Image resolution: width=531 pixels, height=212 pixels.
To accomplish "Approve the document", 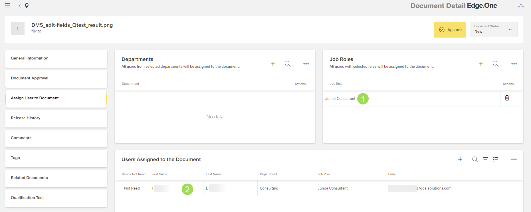I will (450, 30).
